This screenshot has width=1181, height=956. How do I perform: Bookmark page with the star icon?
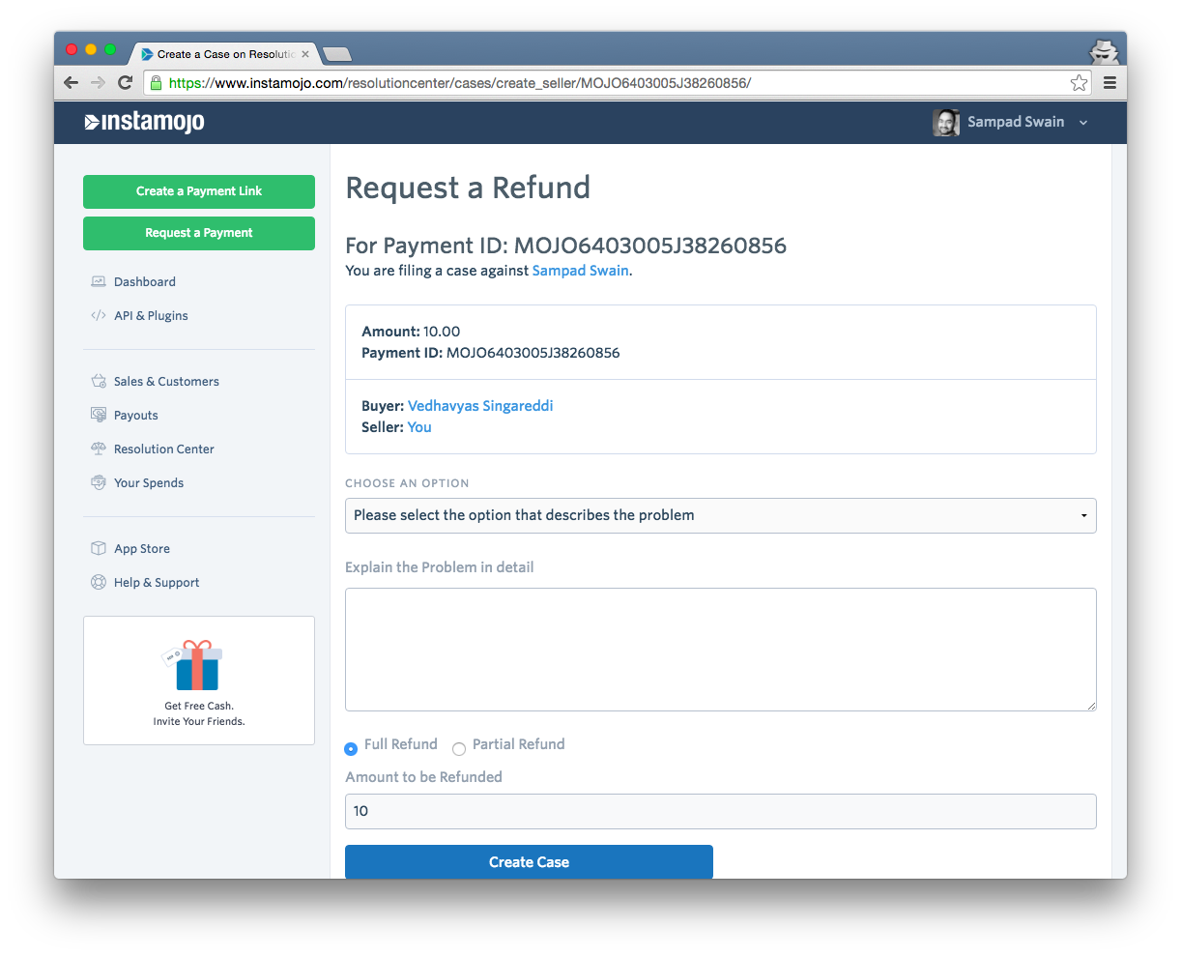[1079, 83]
